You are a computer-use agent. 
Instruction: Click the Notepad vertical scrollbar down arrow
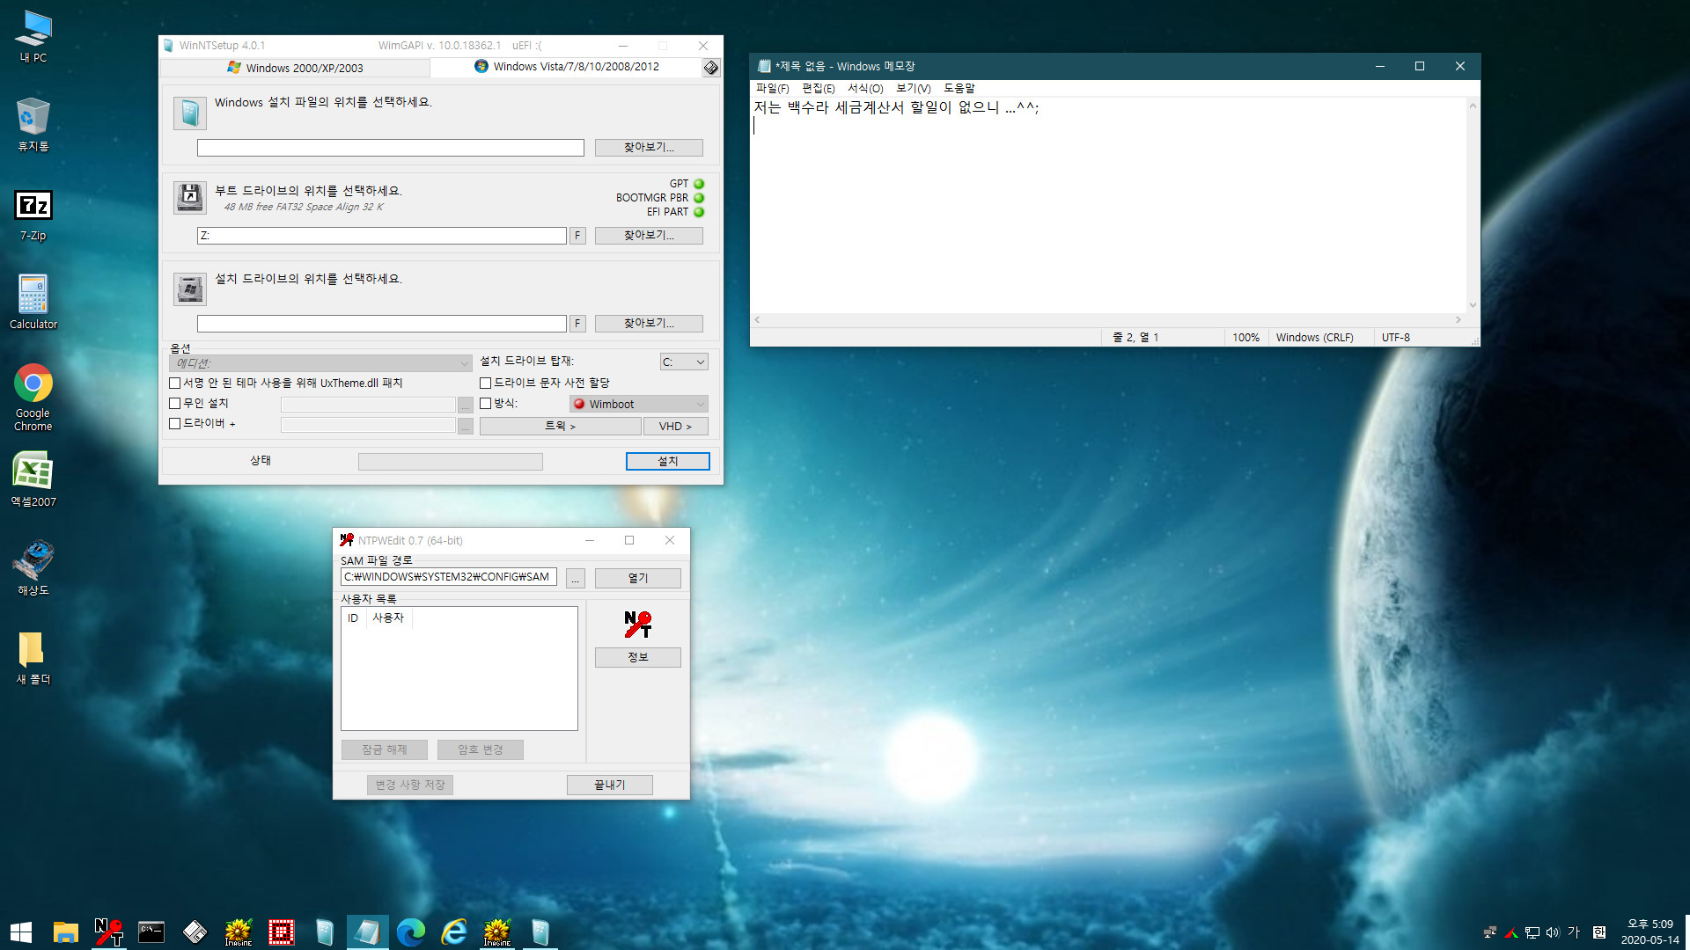pos(1473,305)
